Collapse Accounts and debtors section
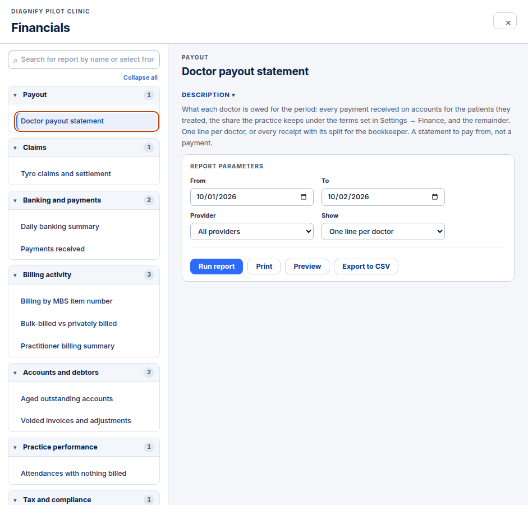The width and height of the screenshot is (528, 505). 84,373
